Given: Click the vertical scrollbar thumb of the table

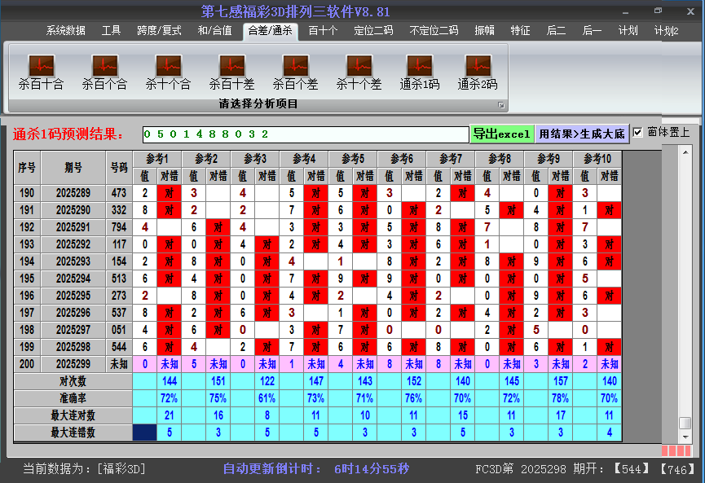Looking at the screenshot, I should [x=685, y=424].
